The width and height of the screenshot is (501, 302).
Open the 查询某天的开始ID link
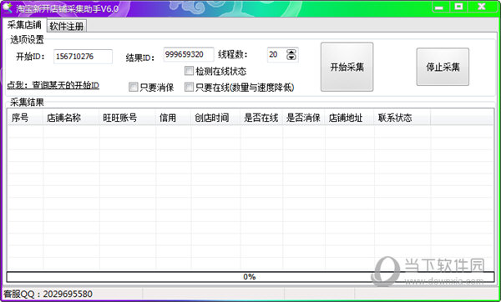coord(53,86)
